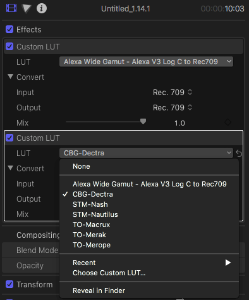Click the Mix value 1.0 field

[x=179, y=123]
